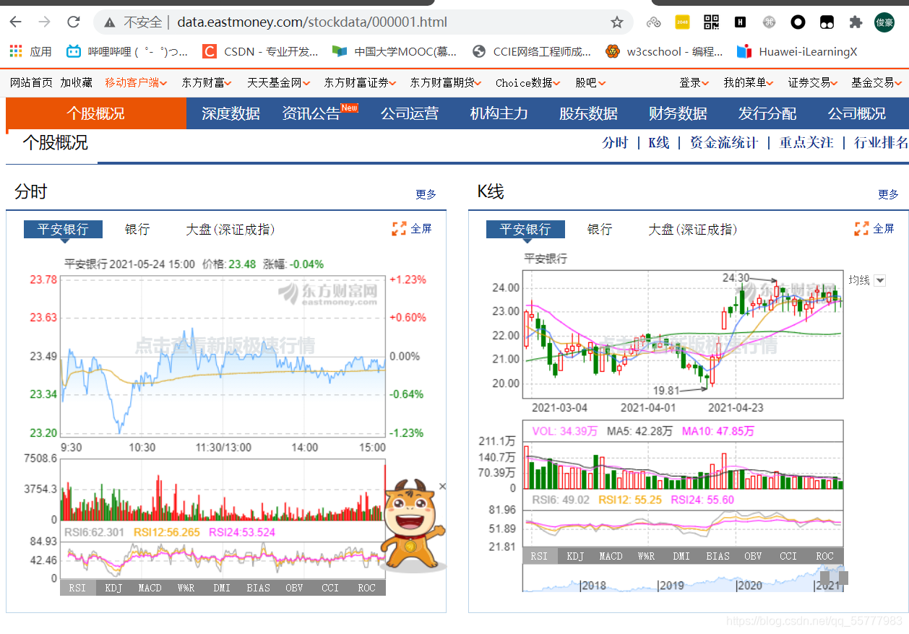This screenshot has height=634, width=909.
Task: Open the w3cschool bookmark
Action: coord(664,51)
